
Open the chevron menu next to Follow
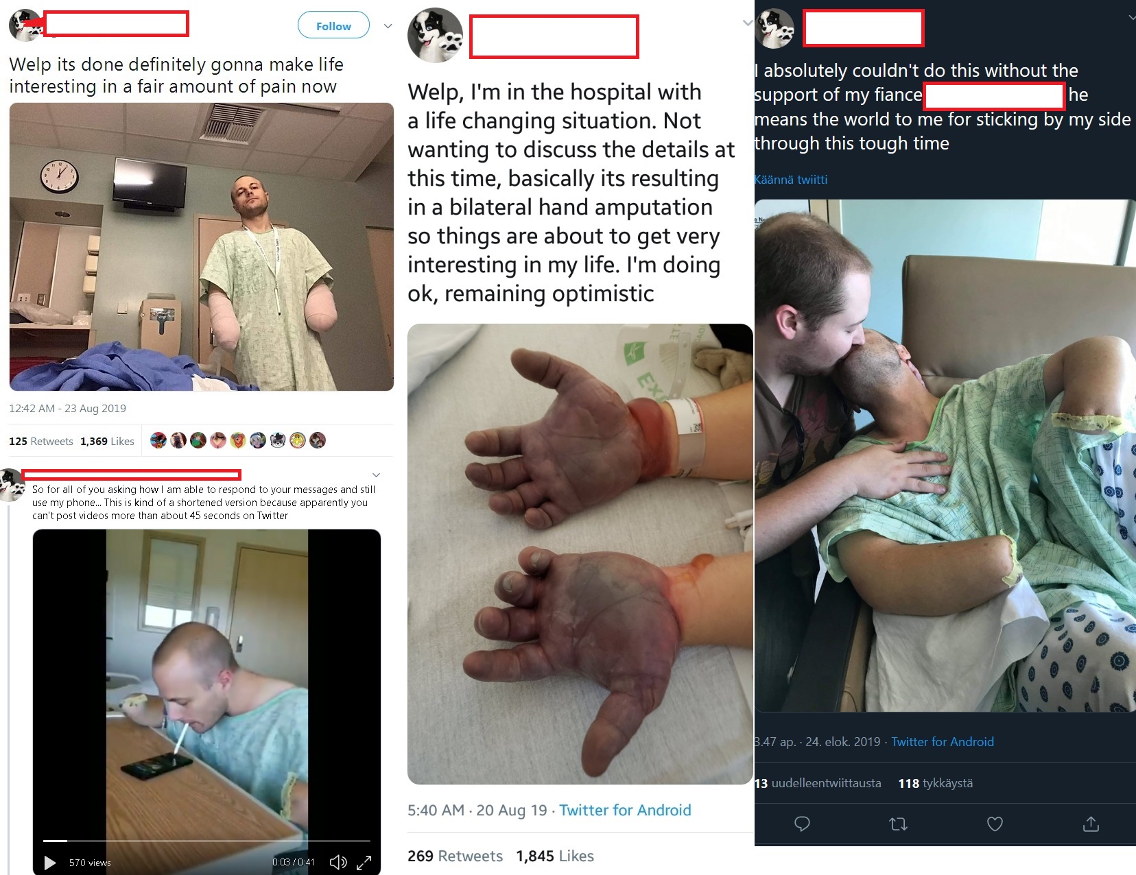coord(388,26)
